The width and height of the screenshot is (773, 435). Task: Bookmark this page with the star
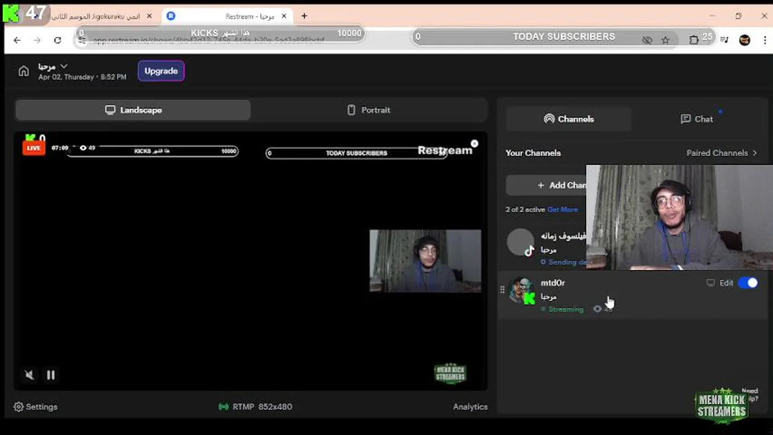(665, 40)
